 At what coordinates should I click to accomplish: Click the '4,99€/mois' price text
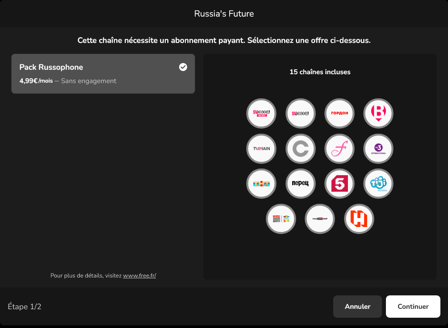point(36,81)
